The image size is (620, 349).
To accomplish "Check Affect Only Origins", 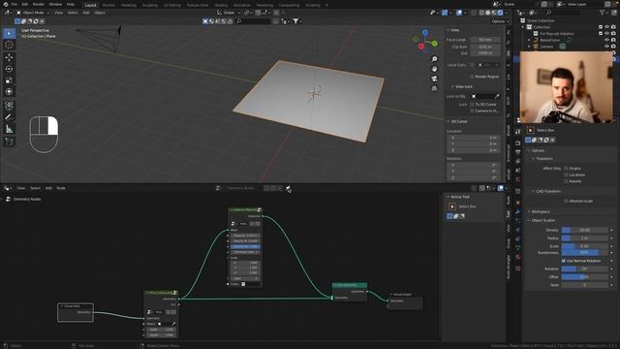I will click(566, 169).
